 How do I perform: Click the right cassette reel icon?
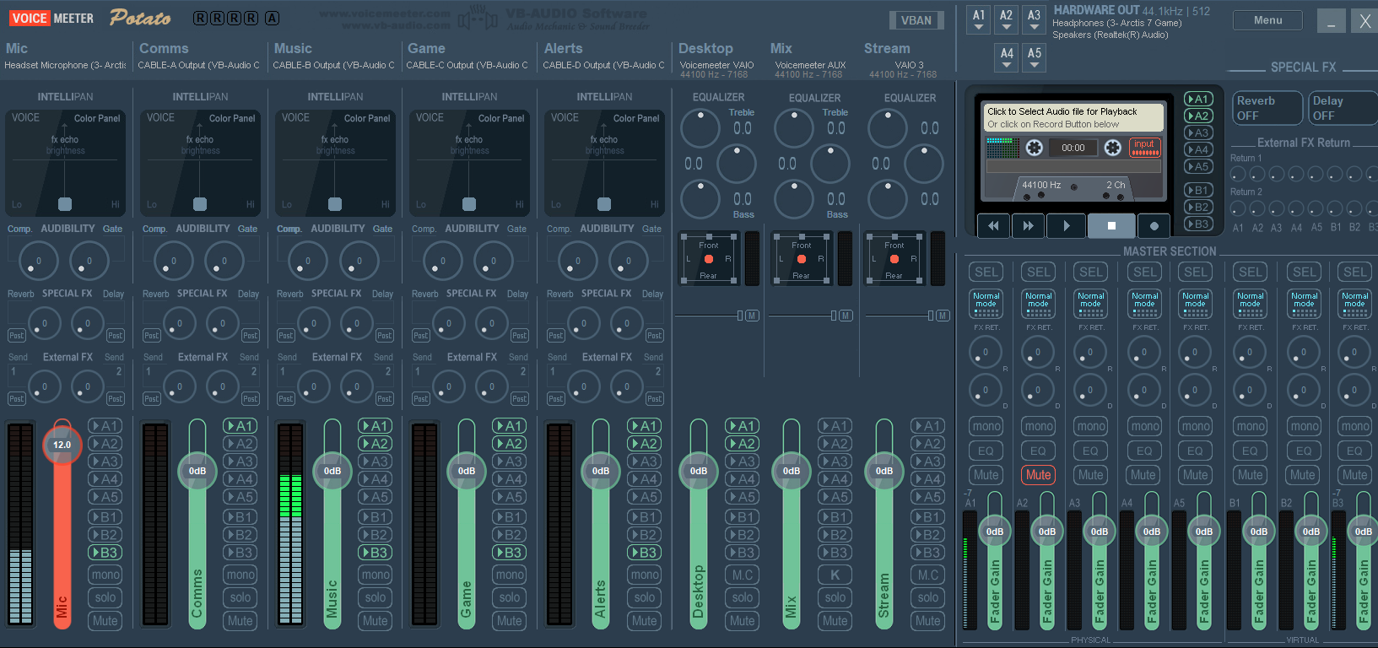[x=1113, y=148]
